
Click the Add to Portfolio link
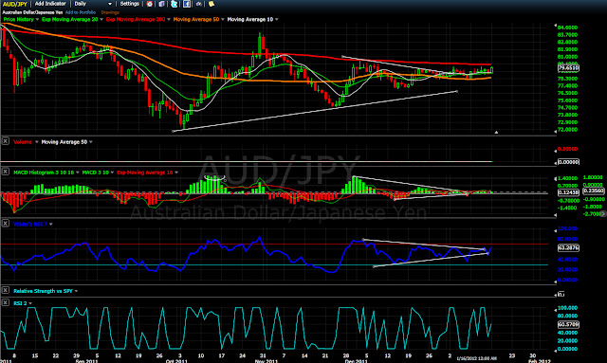pos(81,12)
